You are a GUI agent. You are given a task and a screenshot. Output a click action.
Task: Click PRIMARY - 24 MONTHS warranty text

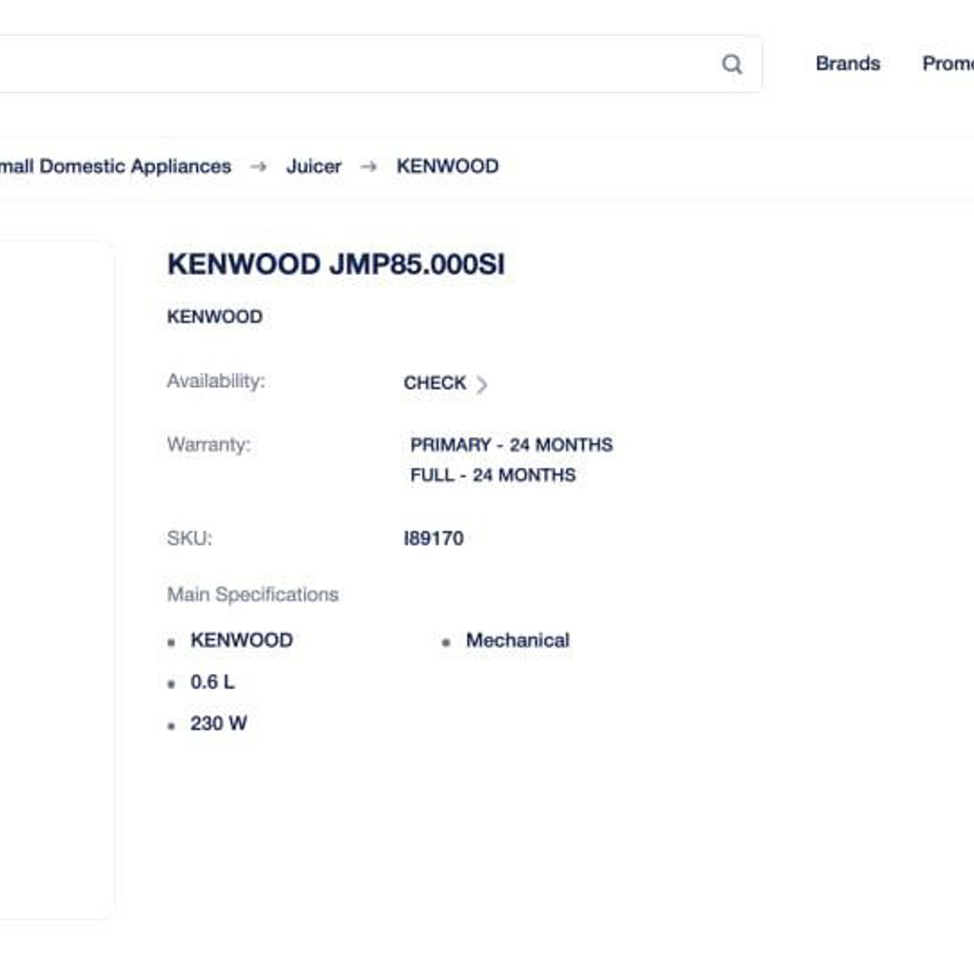(x=511, y=445)
